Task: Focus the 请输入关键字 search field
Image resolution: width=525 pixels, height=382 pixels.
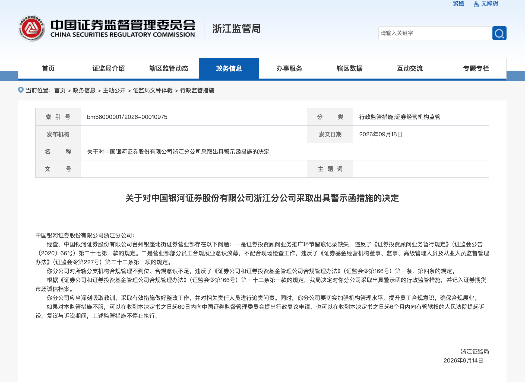Action: [x=435, y=33]
